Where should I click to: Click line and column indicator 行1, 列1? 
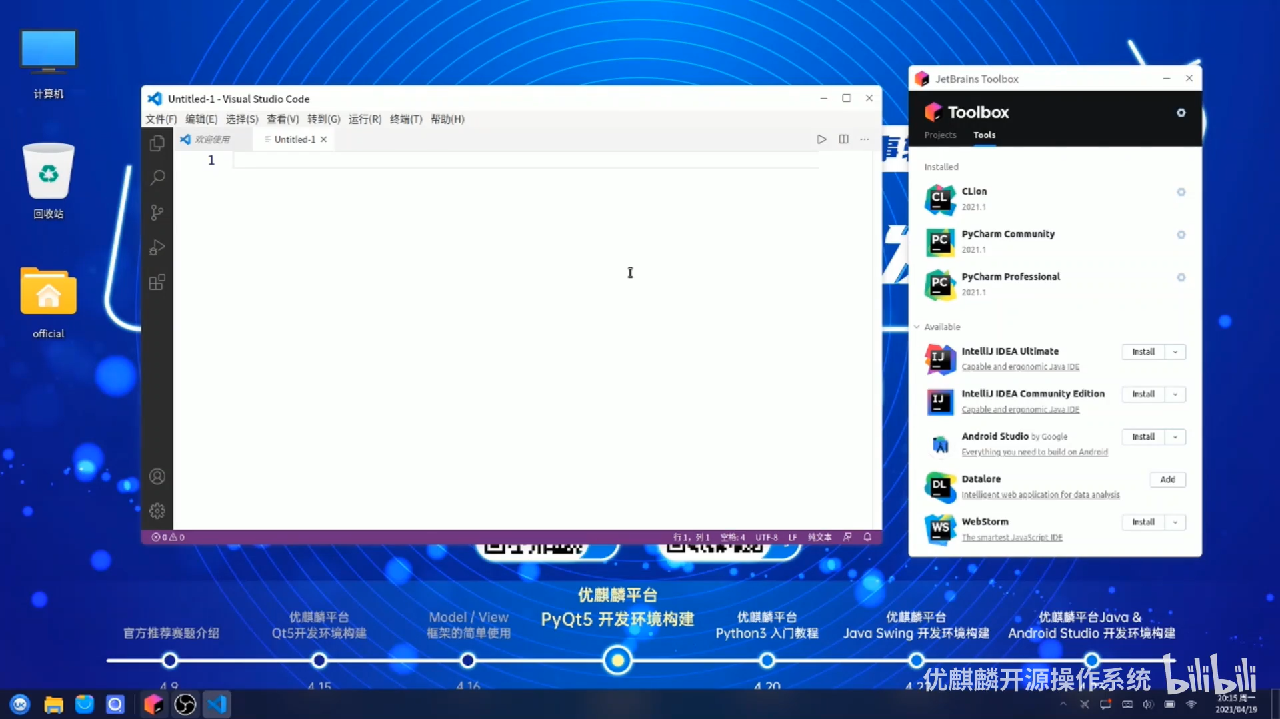(x=691, y=537)
